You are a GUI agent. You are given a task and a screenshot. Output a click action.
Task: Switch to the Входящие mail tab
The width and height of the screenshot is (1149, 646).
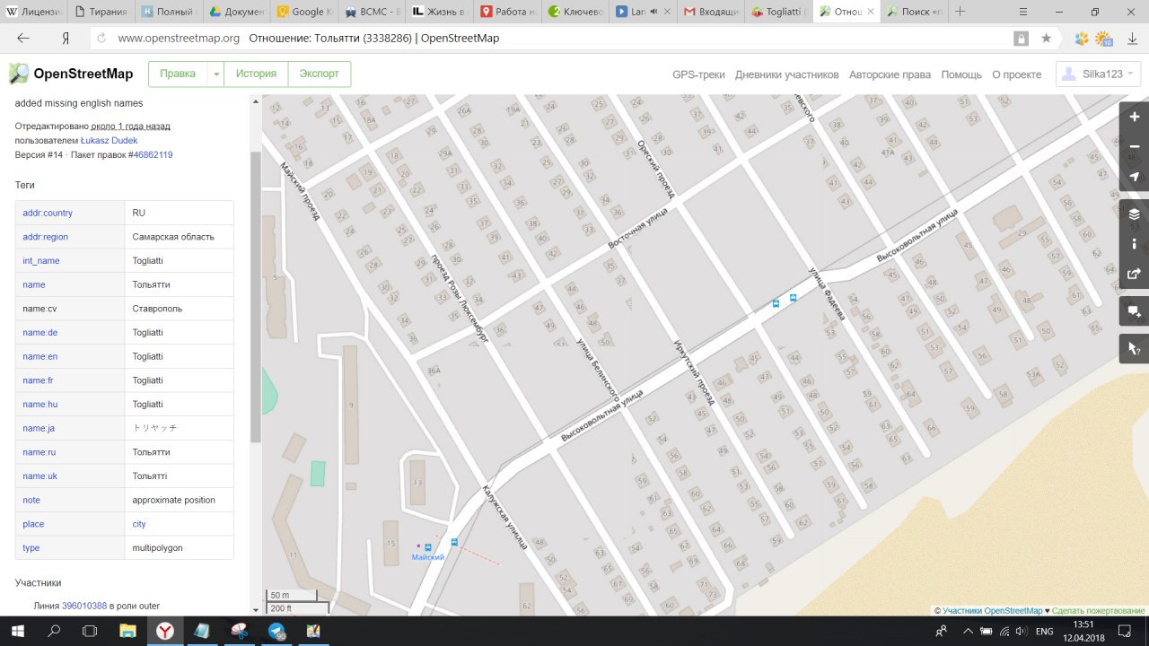coord(710,12)
